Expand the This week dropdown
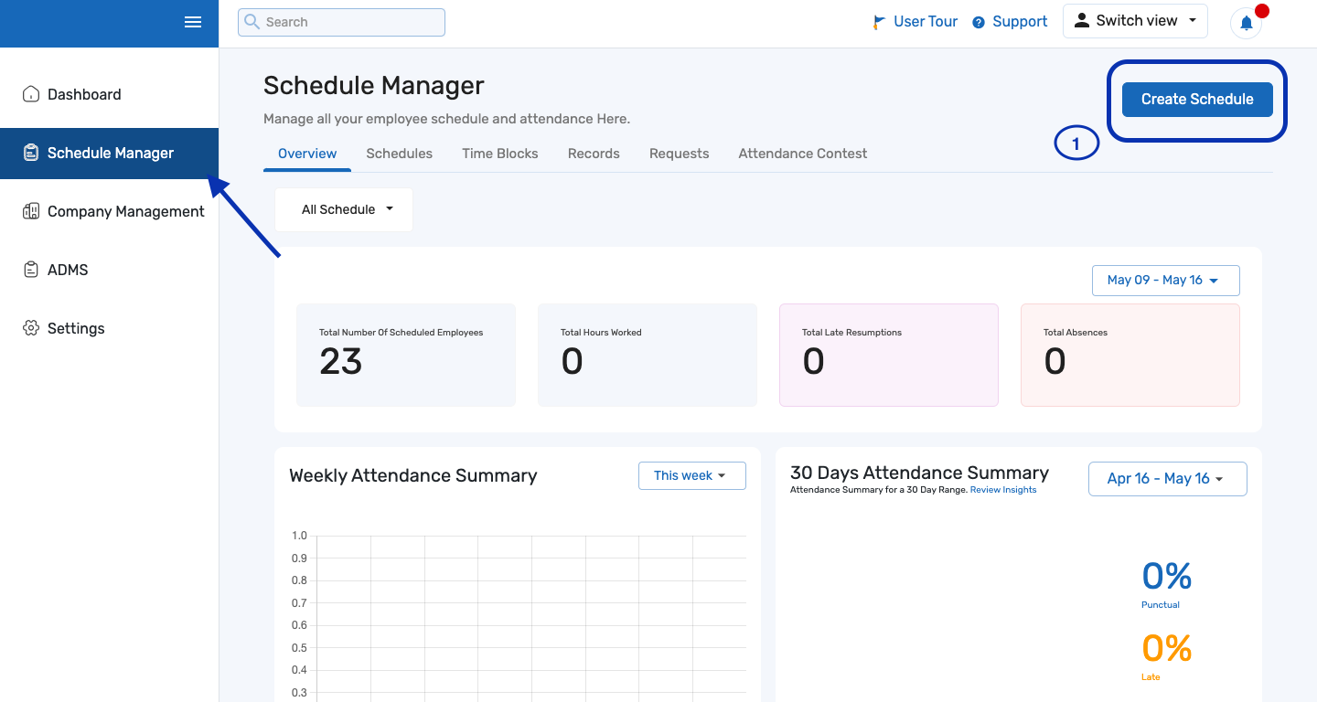This screenshot has height=702, width=1317. click(x=691, y=475)
